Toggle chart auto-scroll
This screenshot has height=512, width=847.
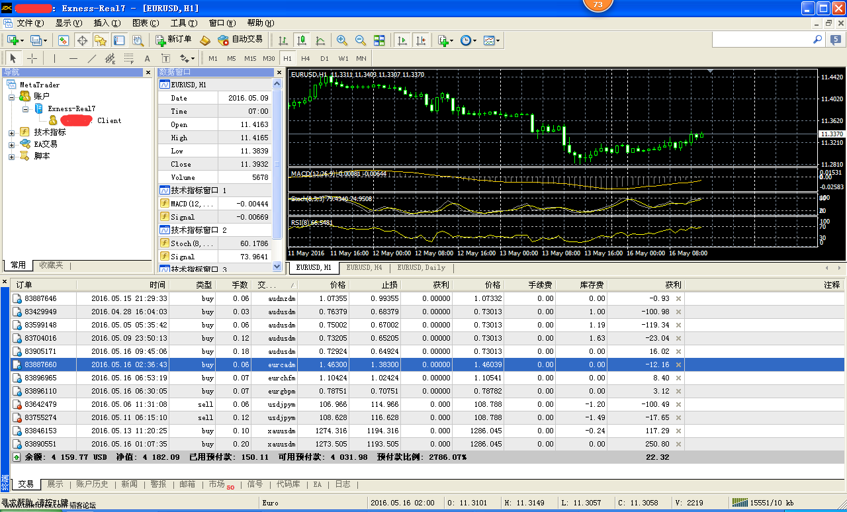(402, 40)
